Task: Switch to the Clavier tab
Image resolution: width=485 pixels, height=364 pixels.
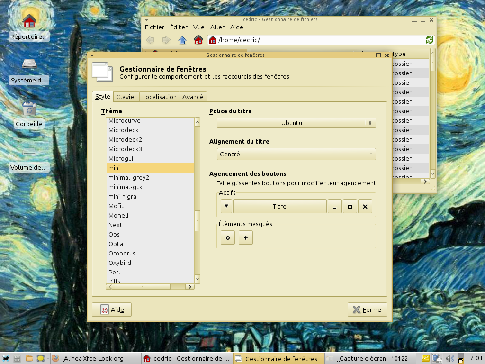Action: 126,97
